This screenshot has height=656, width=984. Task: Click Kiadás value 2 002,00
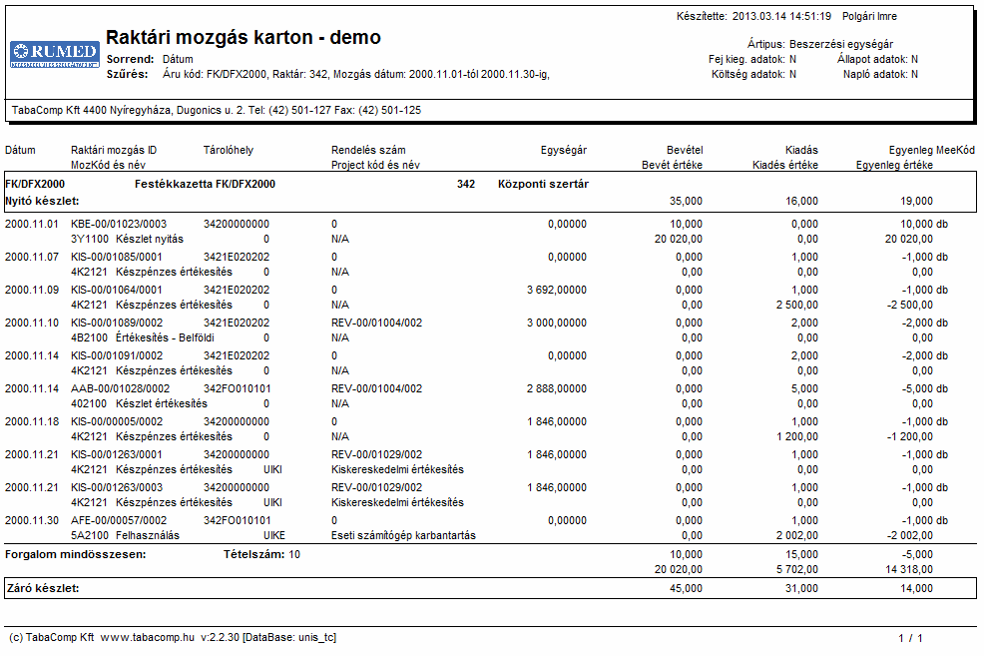click(797, 535)
